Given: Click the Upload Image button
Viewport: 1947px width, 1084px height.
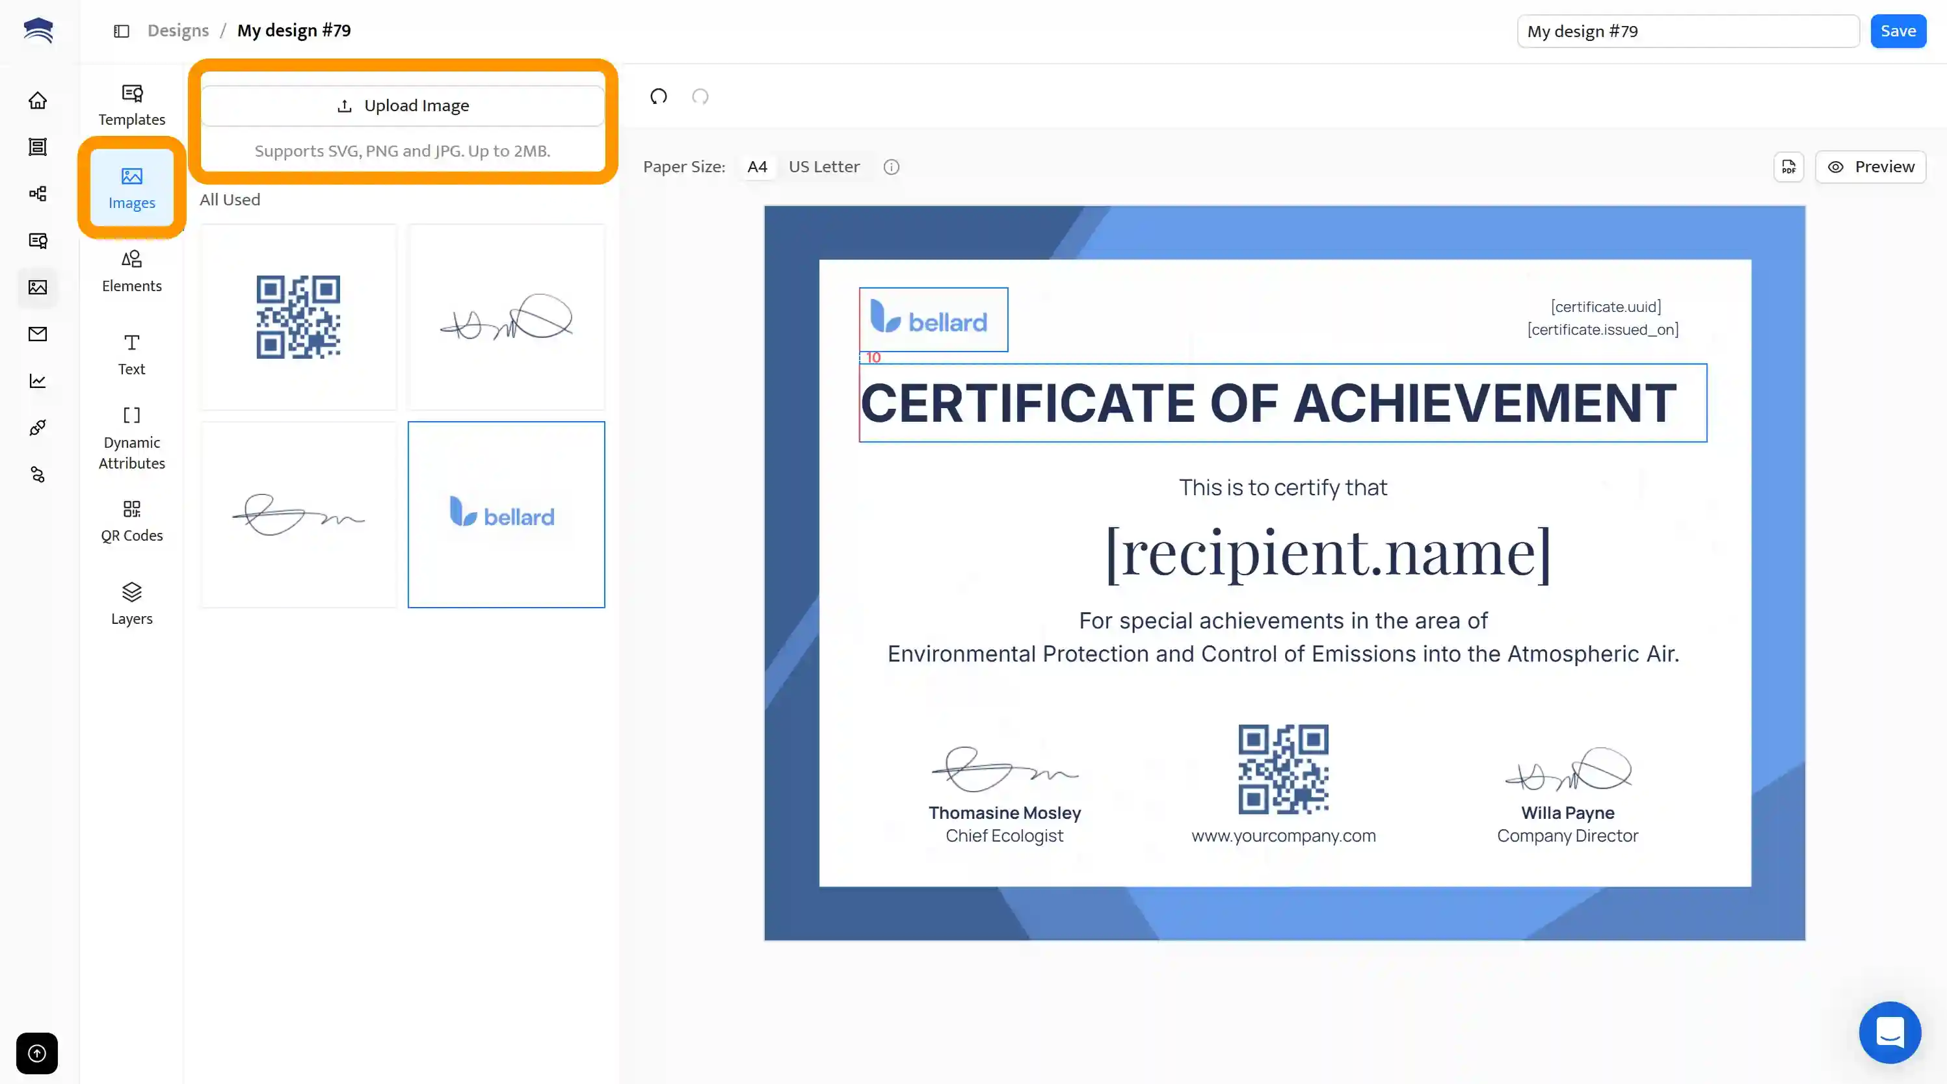Looking at the screenshot, I should 402,106.
